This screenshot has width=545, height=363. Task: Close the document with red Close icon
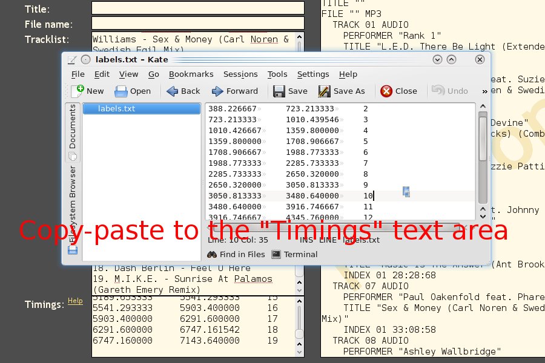(398, 91)
